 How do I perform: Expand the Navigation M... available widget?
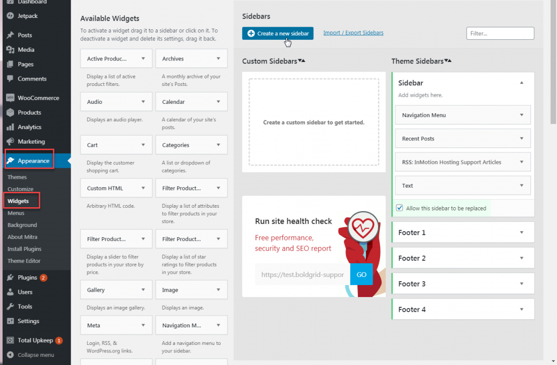219,325
